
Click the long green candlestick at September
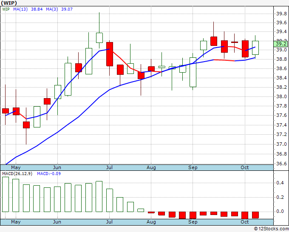[x=193, y=72]
